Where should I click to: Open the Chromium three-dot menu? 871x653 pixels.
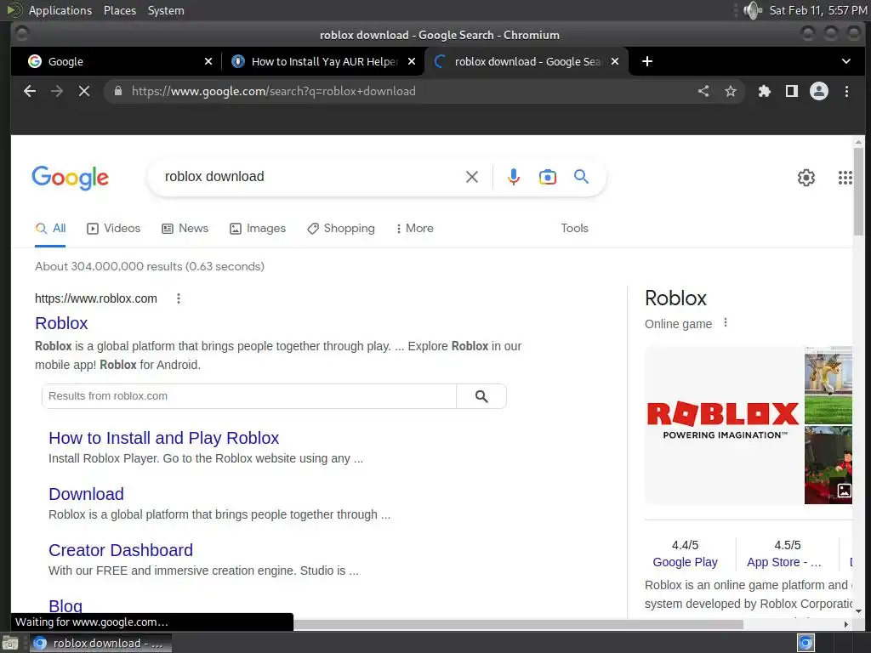pos(846,91)
